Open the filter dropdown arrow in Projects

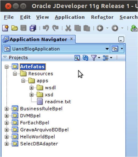click(x=99, y=58)
